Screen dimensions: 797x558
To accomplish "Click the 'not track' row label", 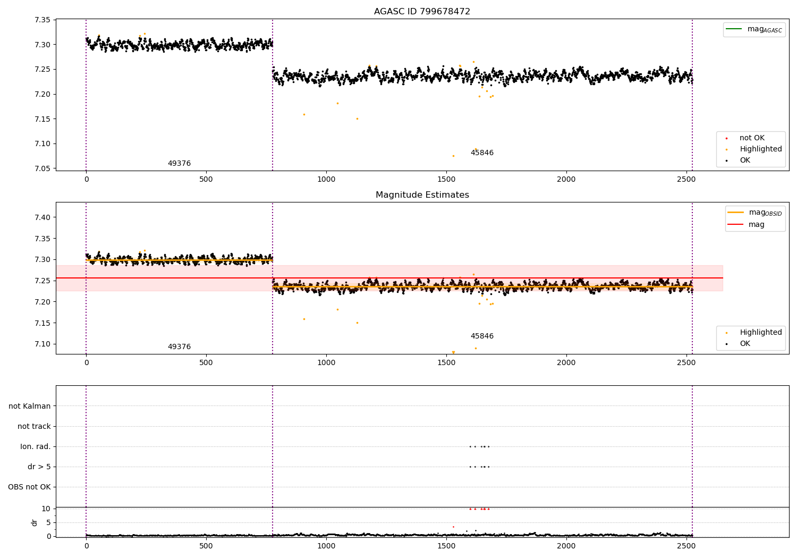I will coord(34,427).
